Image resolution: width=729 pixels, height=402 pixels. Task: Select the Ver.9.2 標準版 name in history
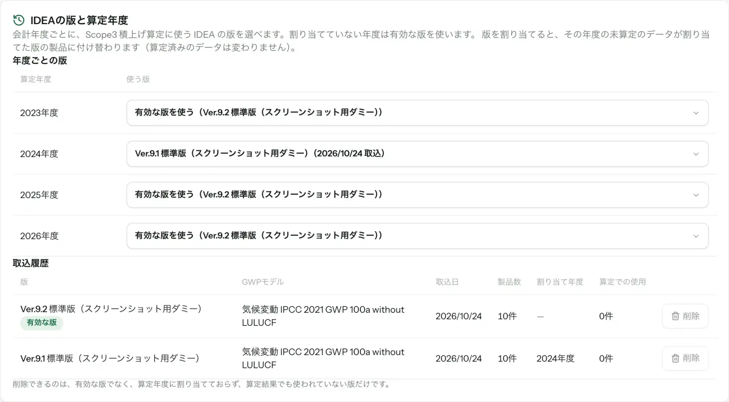tap(111, 309)
